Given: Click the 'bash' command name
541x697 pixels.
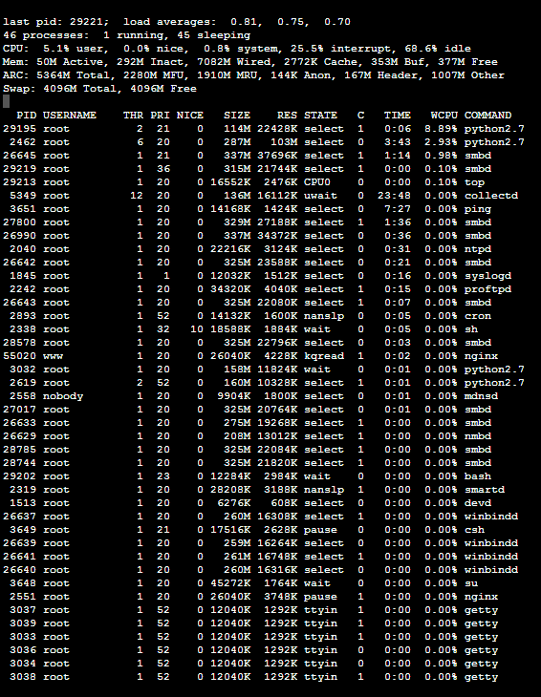Looking at the screenshot, I should click(x=478, y=476).
